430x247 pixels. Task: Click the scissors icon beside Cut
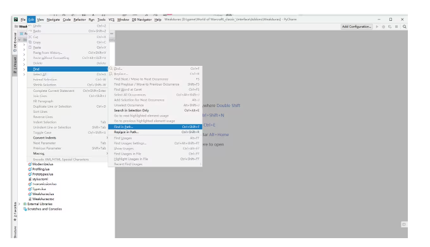click(x=30, y=37)
